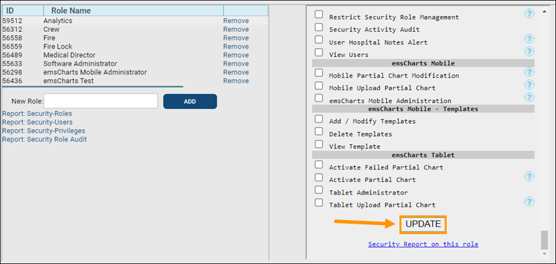
Task: Check the Delete Templates privilege
Action: (x=319, y=131)
